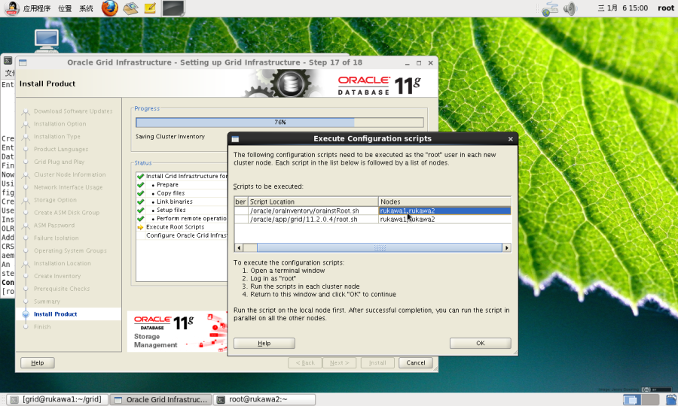
Task: Switch to first workspace in pager
Action: coord(632,399)
